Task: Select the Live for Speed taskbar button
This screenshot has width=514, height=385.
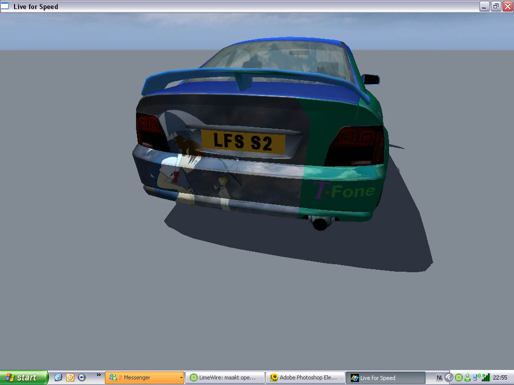Action: pyautogui.click(x=386, y=377)
